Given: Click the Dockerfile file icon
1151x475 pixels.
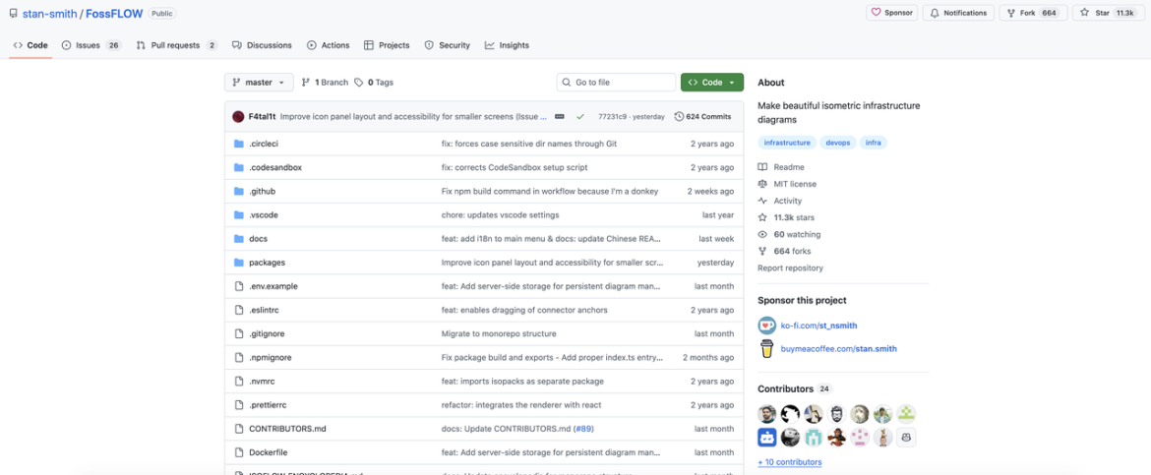Looking at the screenshot, I should [x=238, y=452].
